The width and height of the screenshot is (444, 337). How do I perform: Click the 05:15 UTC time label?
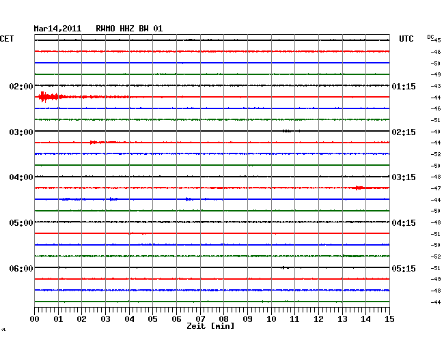pyautogui.click(x=404, y=268)
